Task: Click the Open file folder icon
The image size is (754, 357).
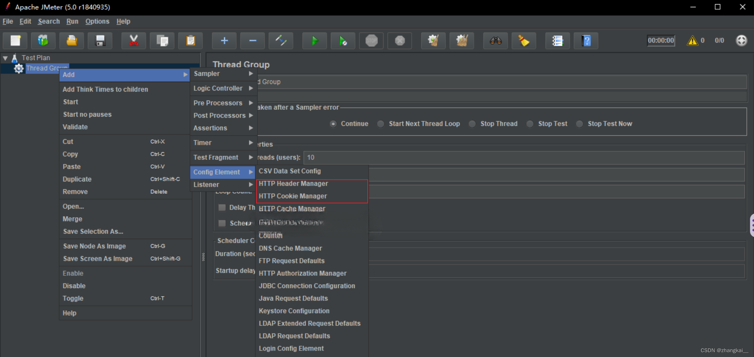Action: click(x=72, y=41)
